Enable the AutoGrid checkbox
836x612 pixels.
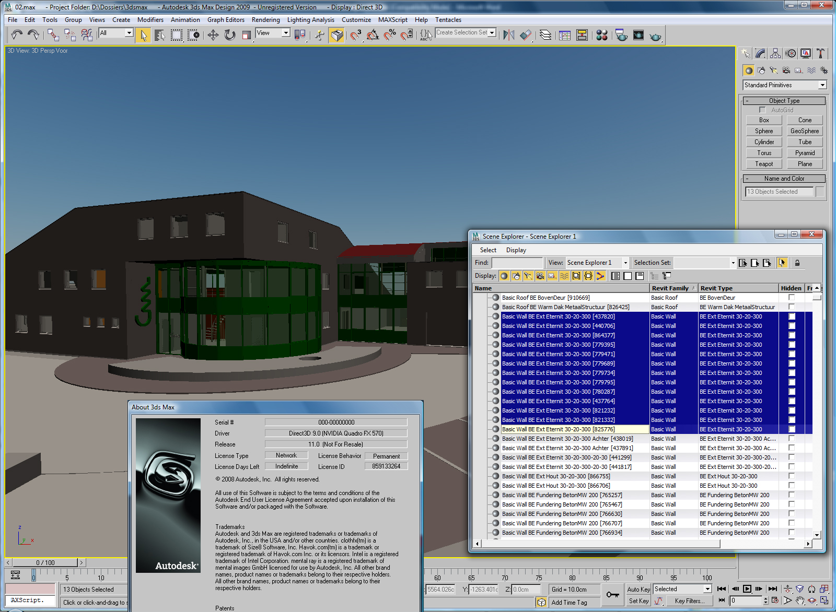pyautogui.click(x=762, y=110)
